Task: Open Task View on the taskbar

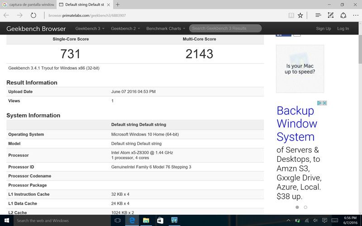Action: click(x=118, y=221)
